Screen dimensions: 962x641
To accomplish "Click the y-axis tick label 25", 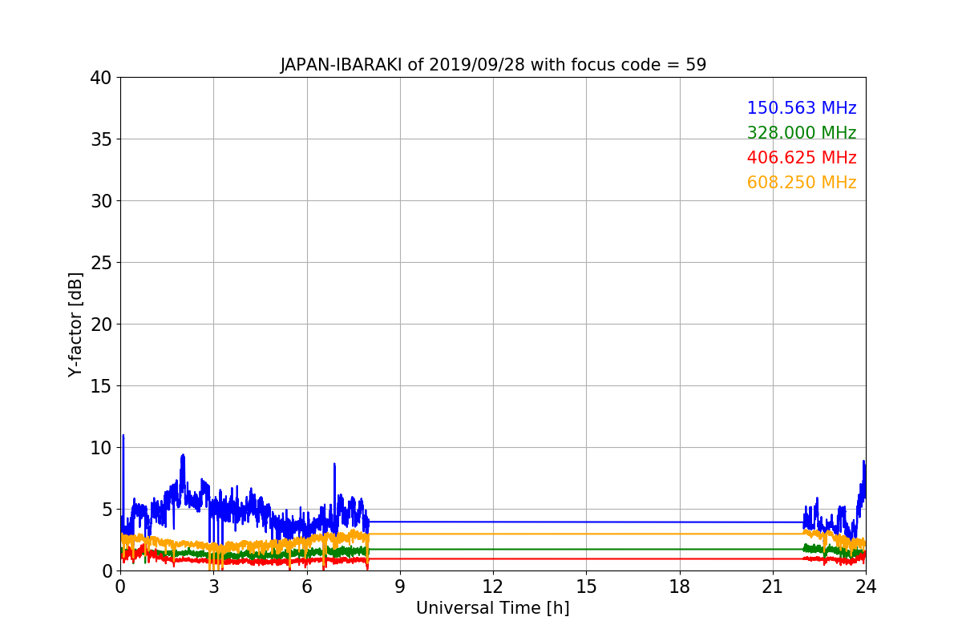I will [100, 263].
